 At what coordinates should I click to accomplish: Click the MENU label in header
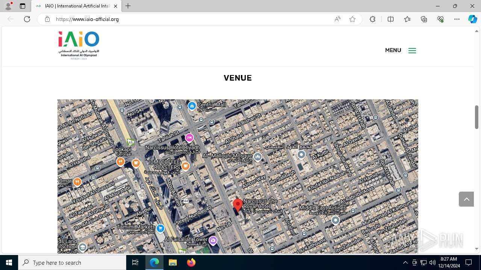pos(393,50)
